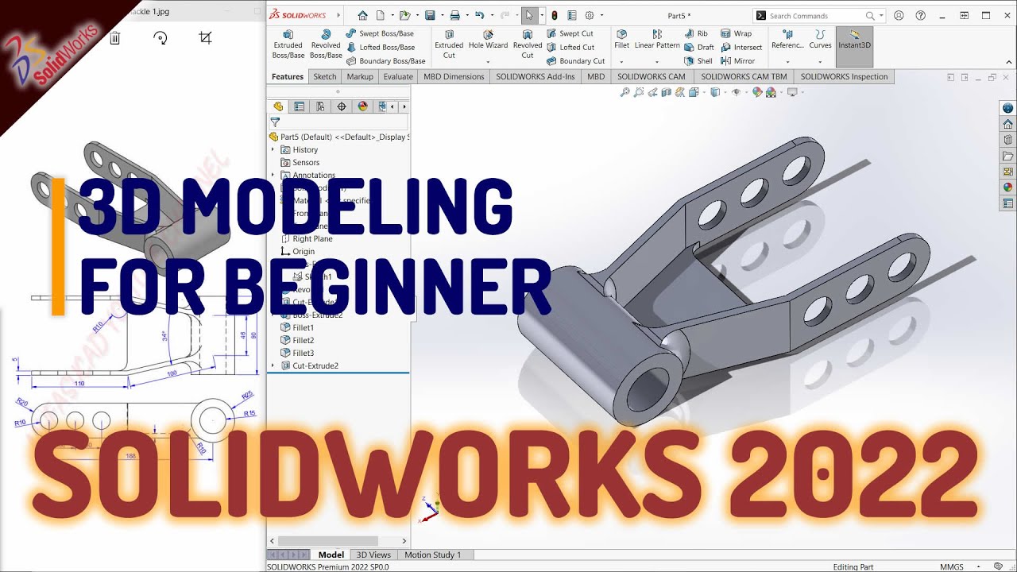This screenshot has width=1017, height=572.
Task: Activate the Section View icon
Action: click(666, 92)
